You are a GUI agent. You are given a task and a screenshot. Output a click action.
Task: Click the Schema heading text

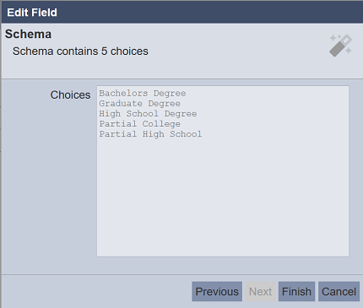click(x=28, y=34)
